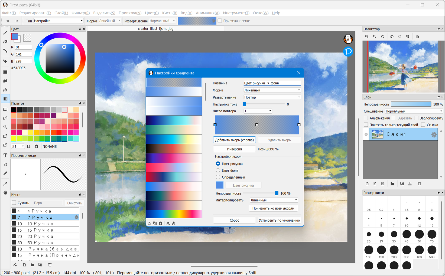Open the Фильтр menu
This screenshot has width=445, height=276.
click(80, 13)
